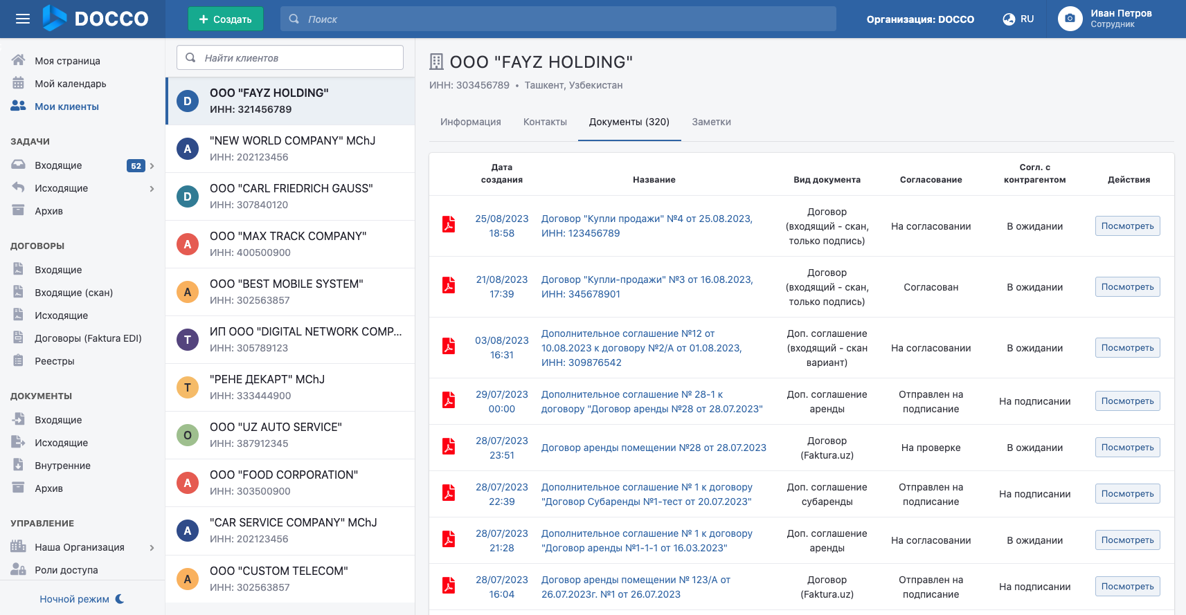Click the top Поиск search field
Image resolution: width=1186 pixels, height=615 pixels.
point(558,19)
